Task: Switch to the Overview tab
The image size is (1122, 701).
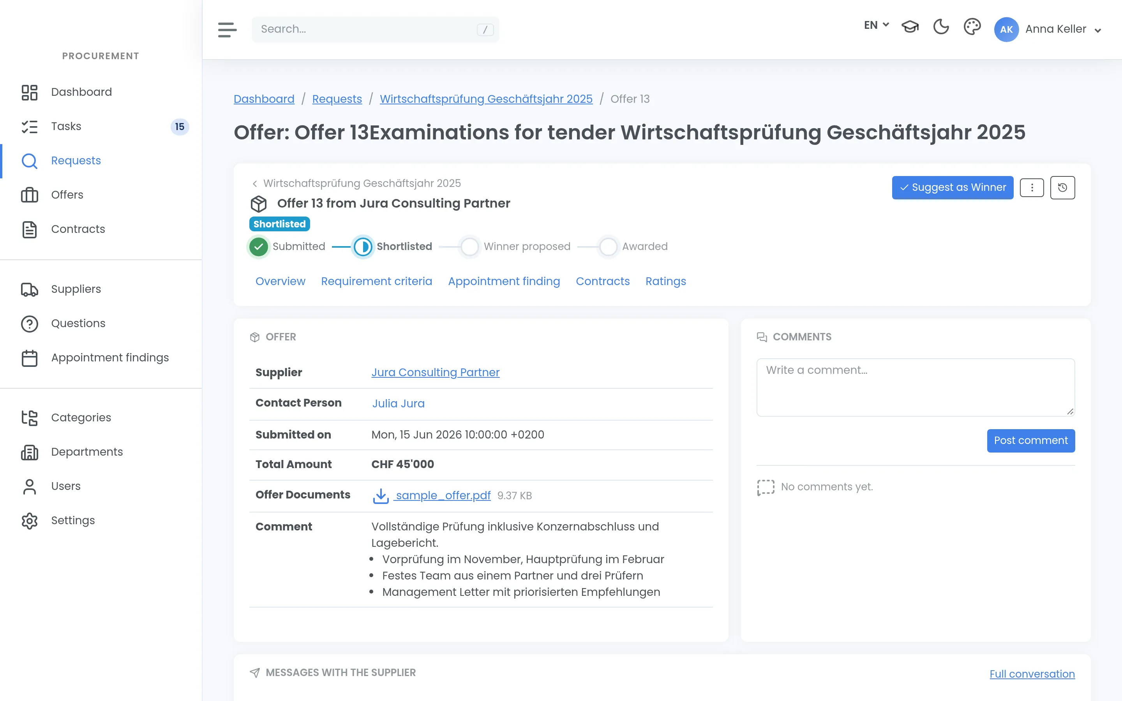Action: (280, 282)
